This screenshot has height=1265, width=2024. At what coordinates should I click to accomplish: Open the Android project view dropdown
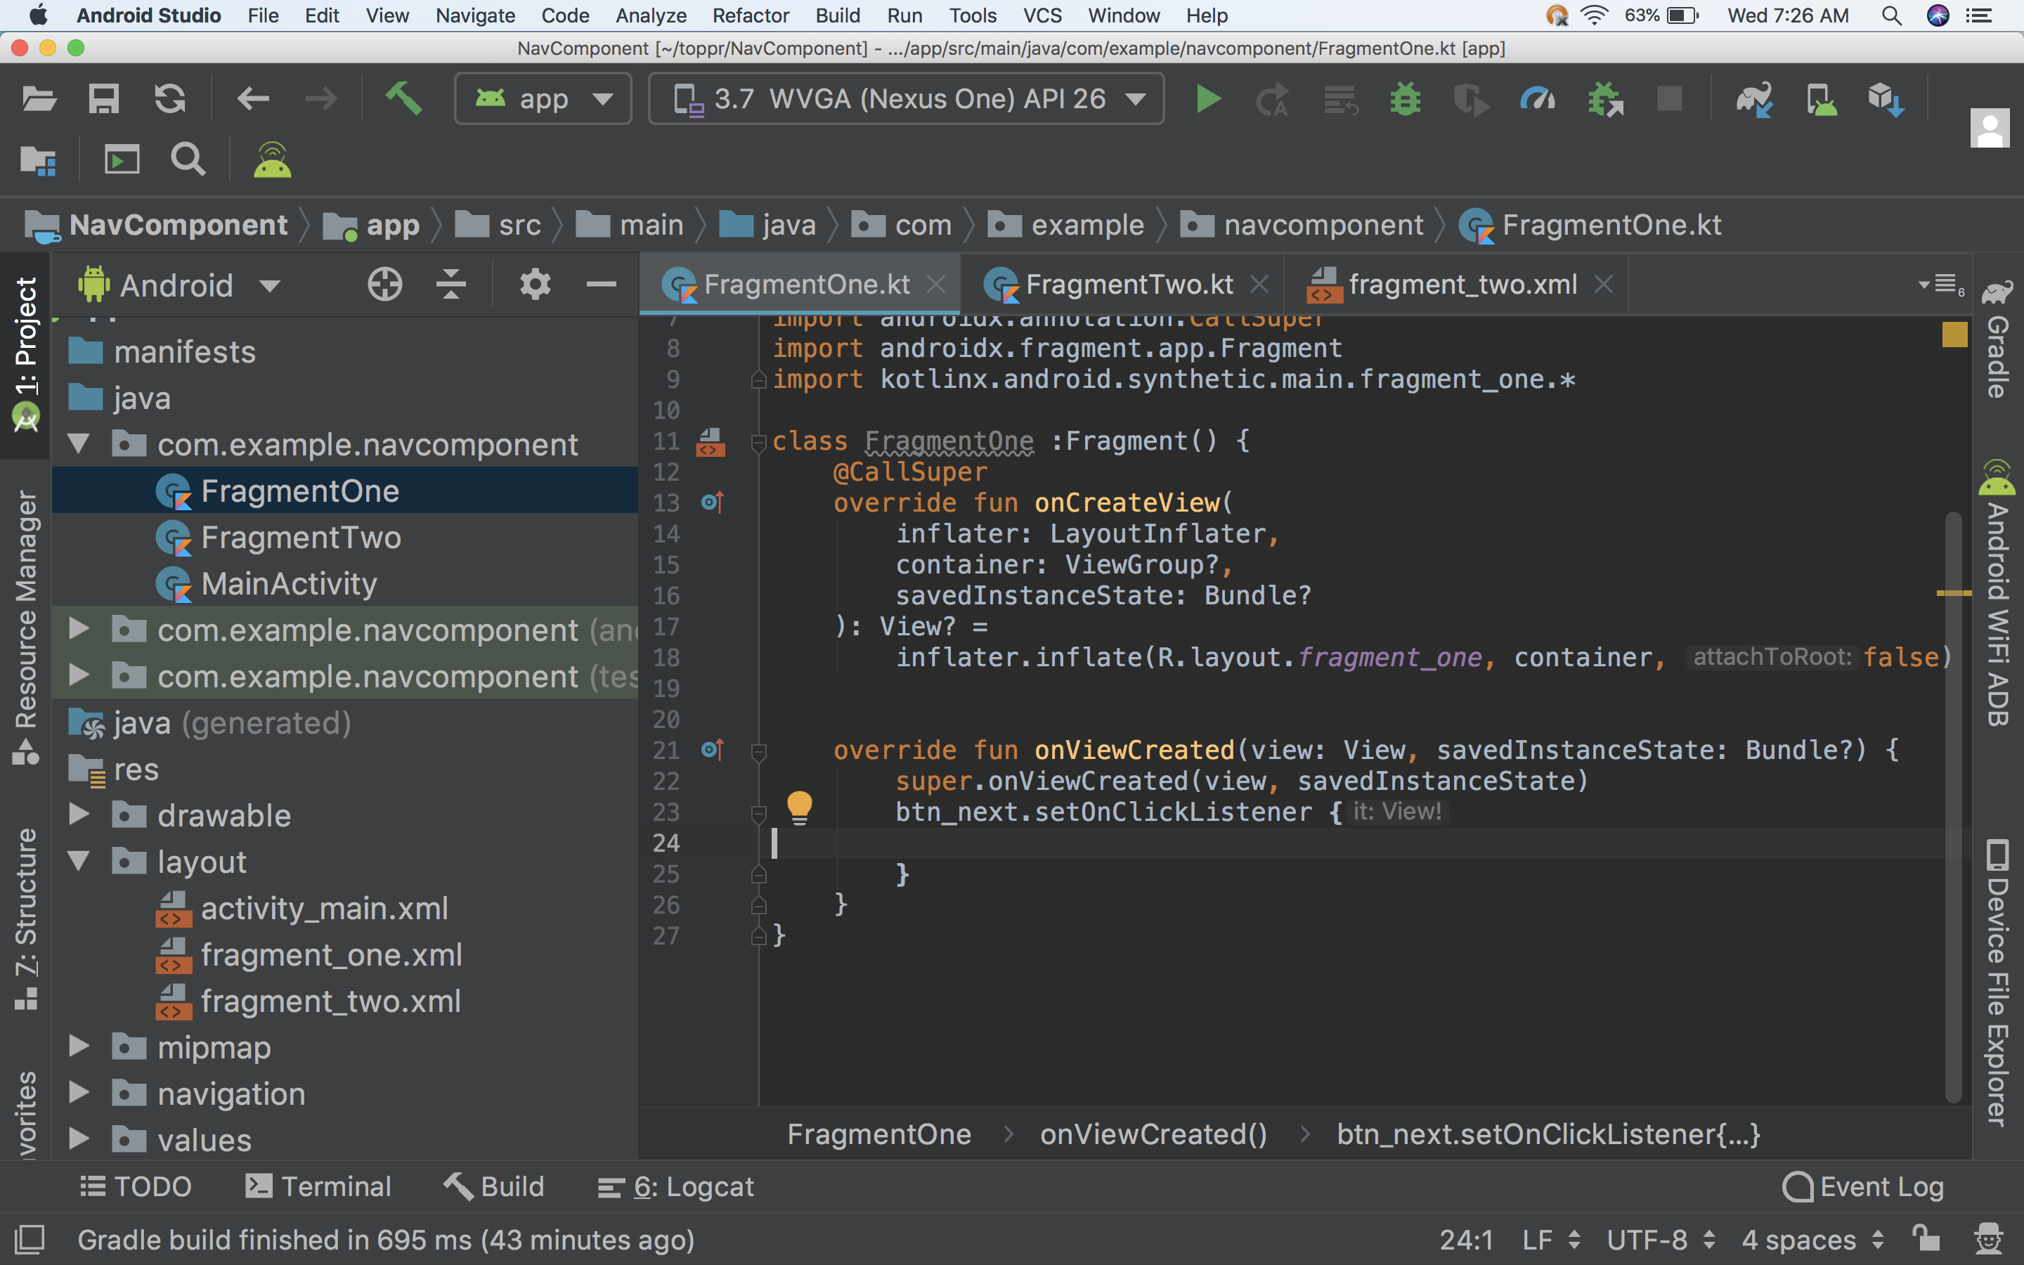click(179, 285)
